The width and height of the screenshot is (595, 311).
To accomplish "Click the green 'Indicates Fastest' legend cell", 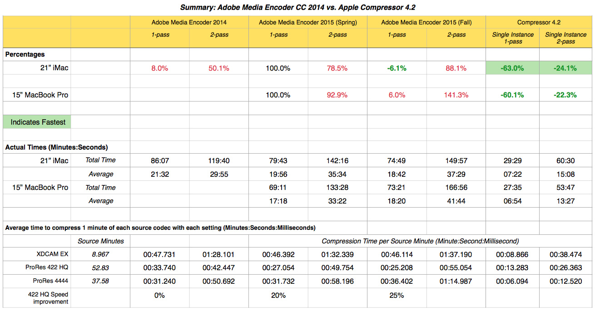I will pyautogui.click(x=37, y=122).
